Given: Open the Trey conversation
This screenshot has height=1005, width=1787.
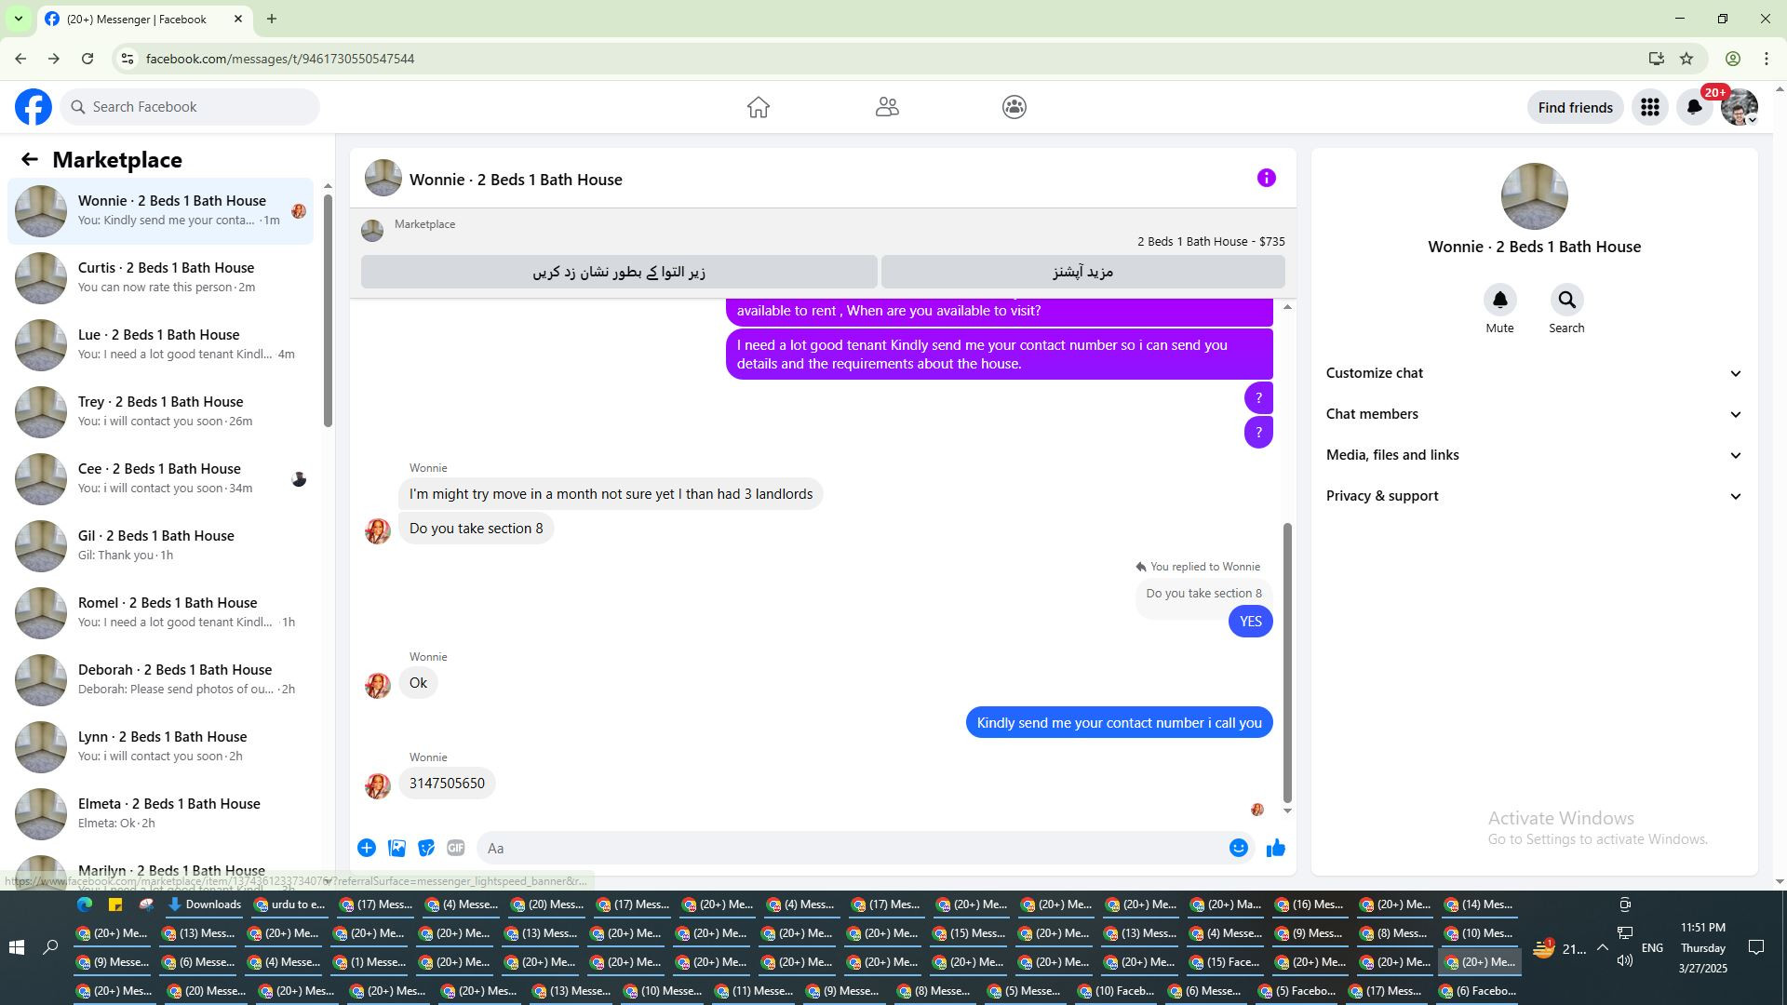Looking at the screenshot, I should tap(160, 411).
